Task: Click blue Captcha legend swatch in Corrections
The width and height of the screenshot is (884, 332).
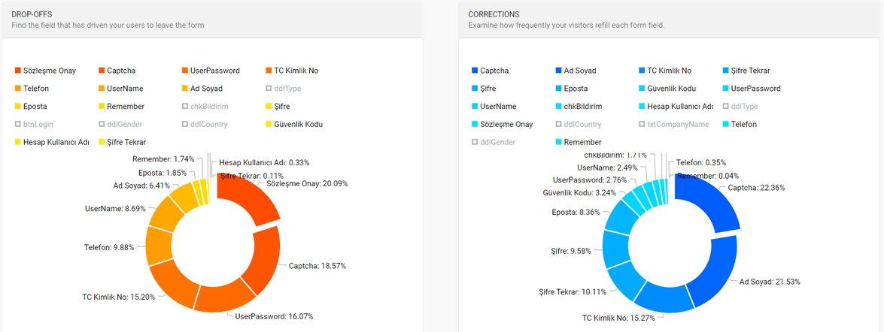Action: (474, 71)
